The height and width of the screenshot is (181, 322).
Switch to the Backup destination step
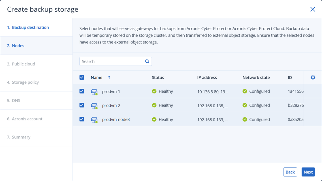tap(27, 27)
